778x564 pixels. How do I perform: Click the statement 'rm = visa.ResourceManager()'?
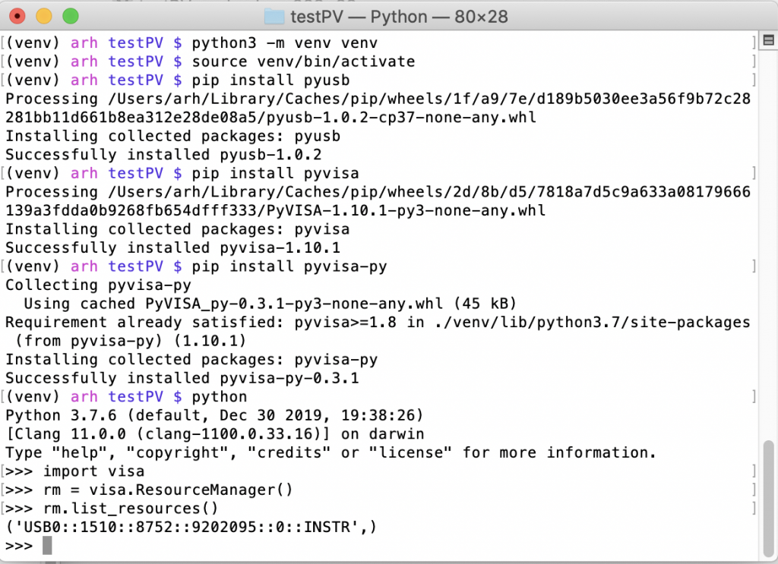(168, 490)
